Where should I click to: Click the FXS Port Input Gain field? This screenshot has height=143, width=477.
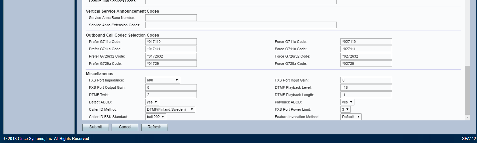(x=366, y=80)
